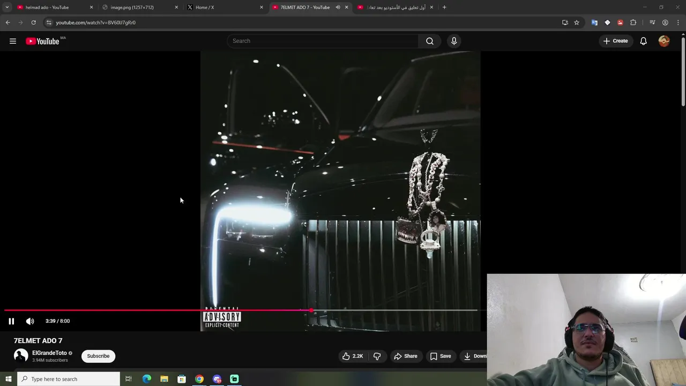Dislike the video with thumbs-down

click(377, 356)
